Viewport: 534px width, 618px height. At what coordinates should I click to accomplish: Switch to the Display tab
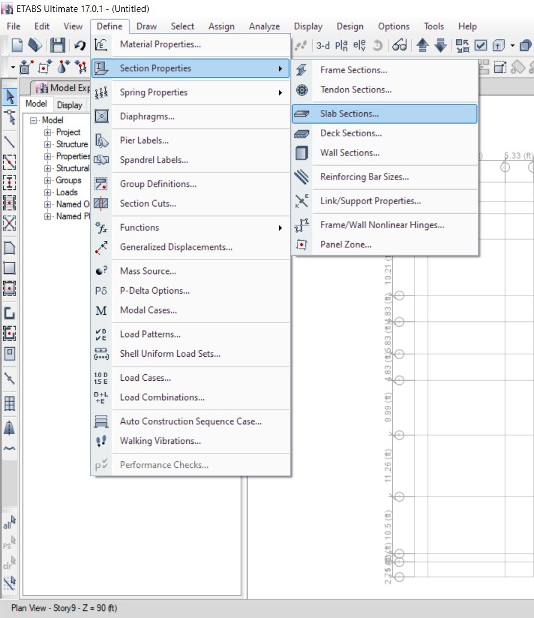[70, 105]
